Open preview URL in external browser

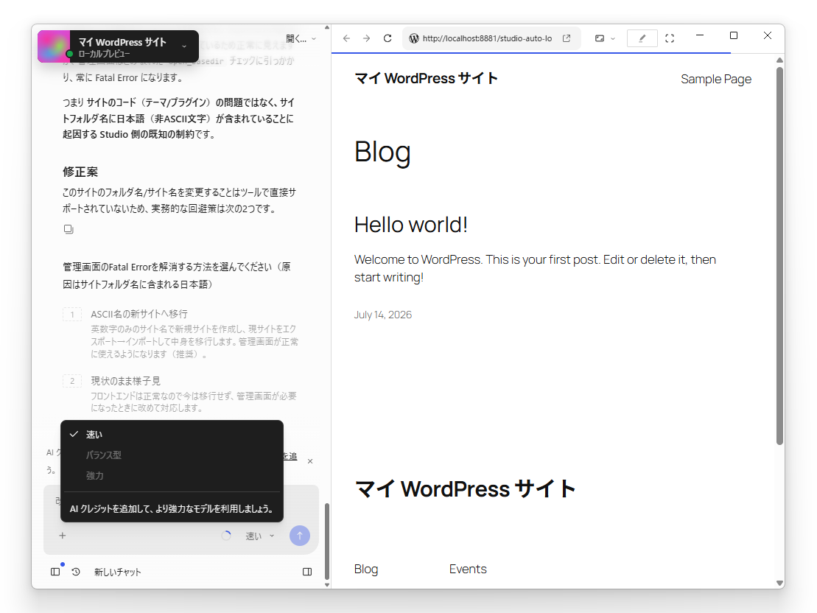567,38
